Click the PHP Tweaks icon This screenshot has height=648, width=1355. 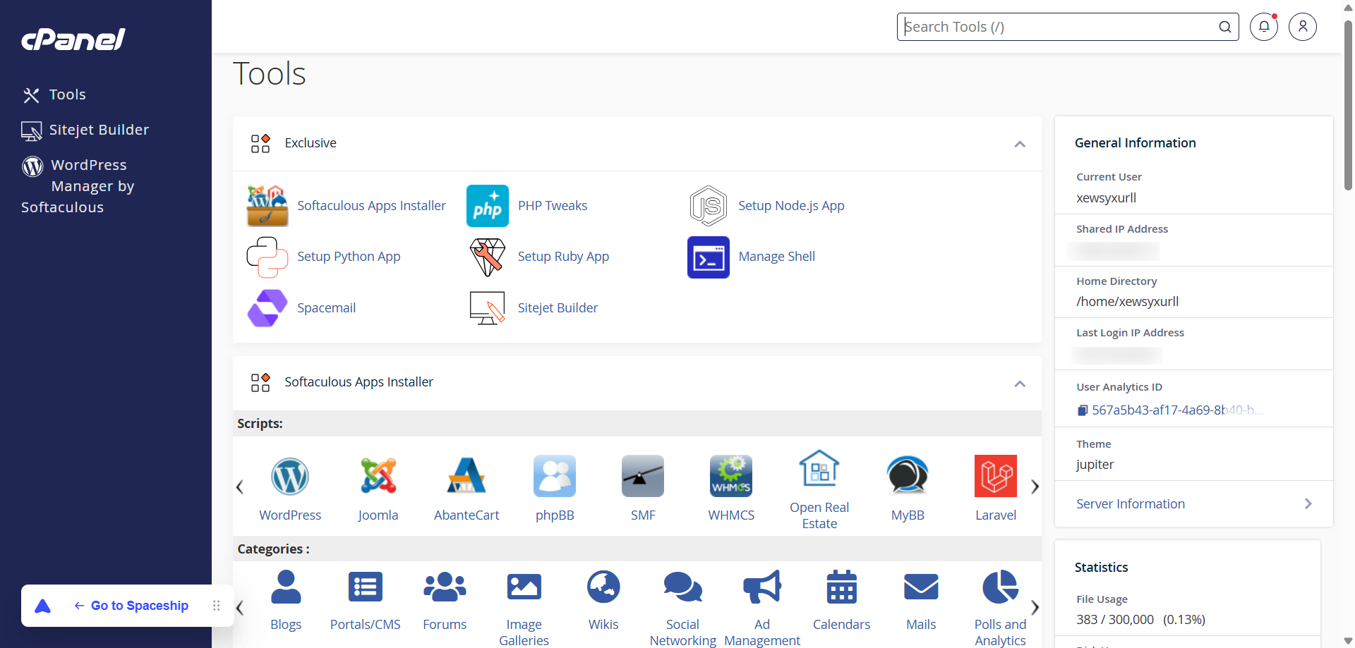coord(487,206)
